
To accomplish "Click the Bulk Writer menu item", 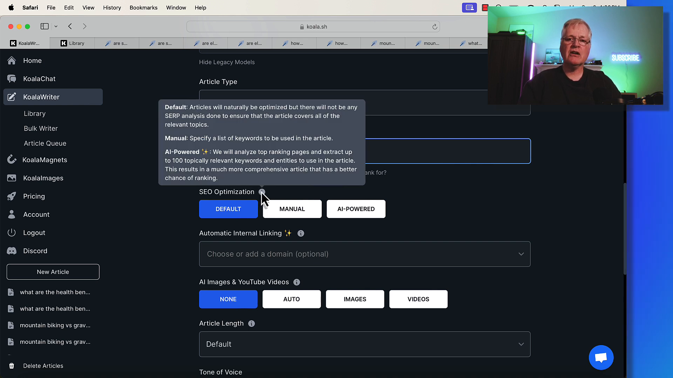I will 41,128.
